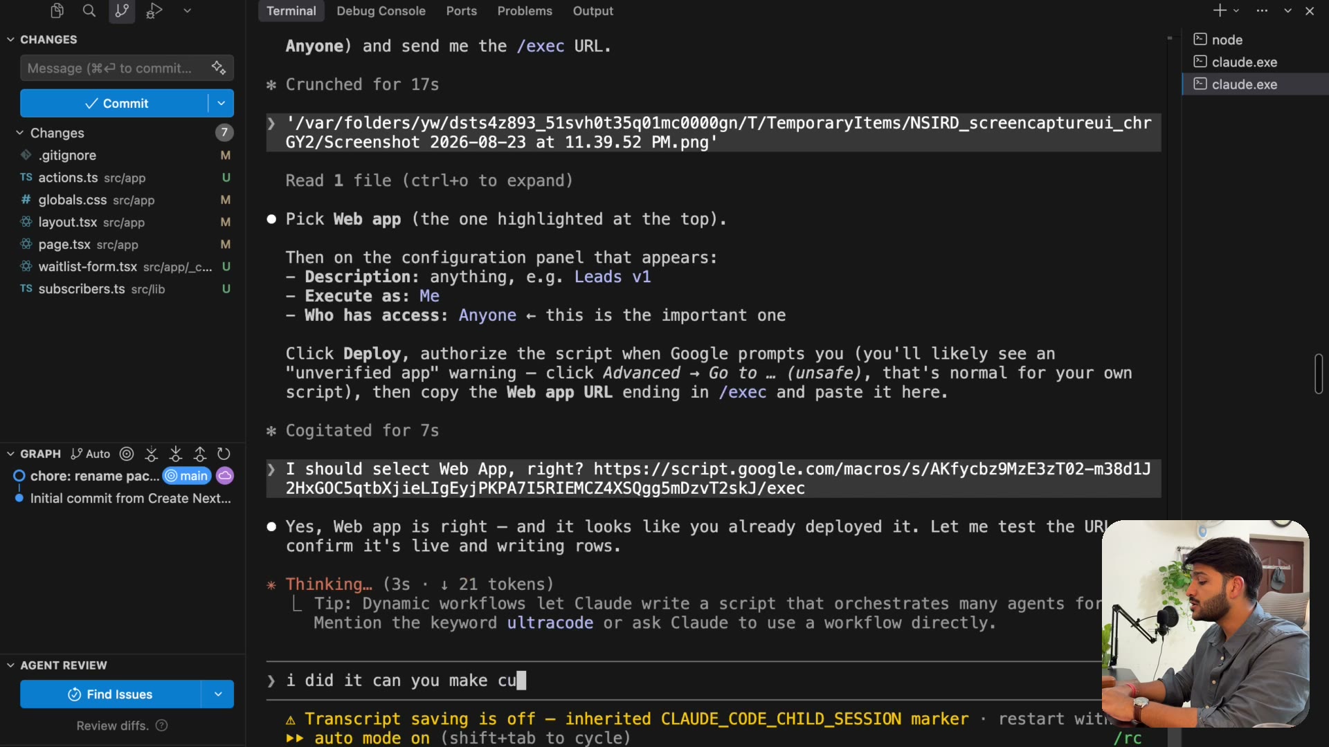This screenshot has width=1329, height=747.
Task: Click the Push icon in Graph toolbar
Action: coord(200,454)
